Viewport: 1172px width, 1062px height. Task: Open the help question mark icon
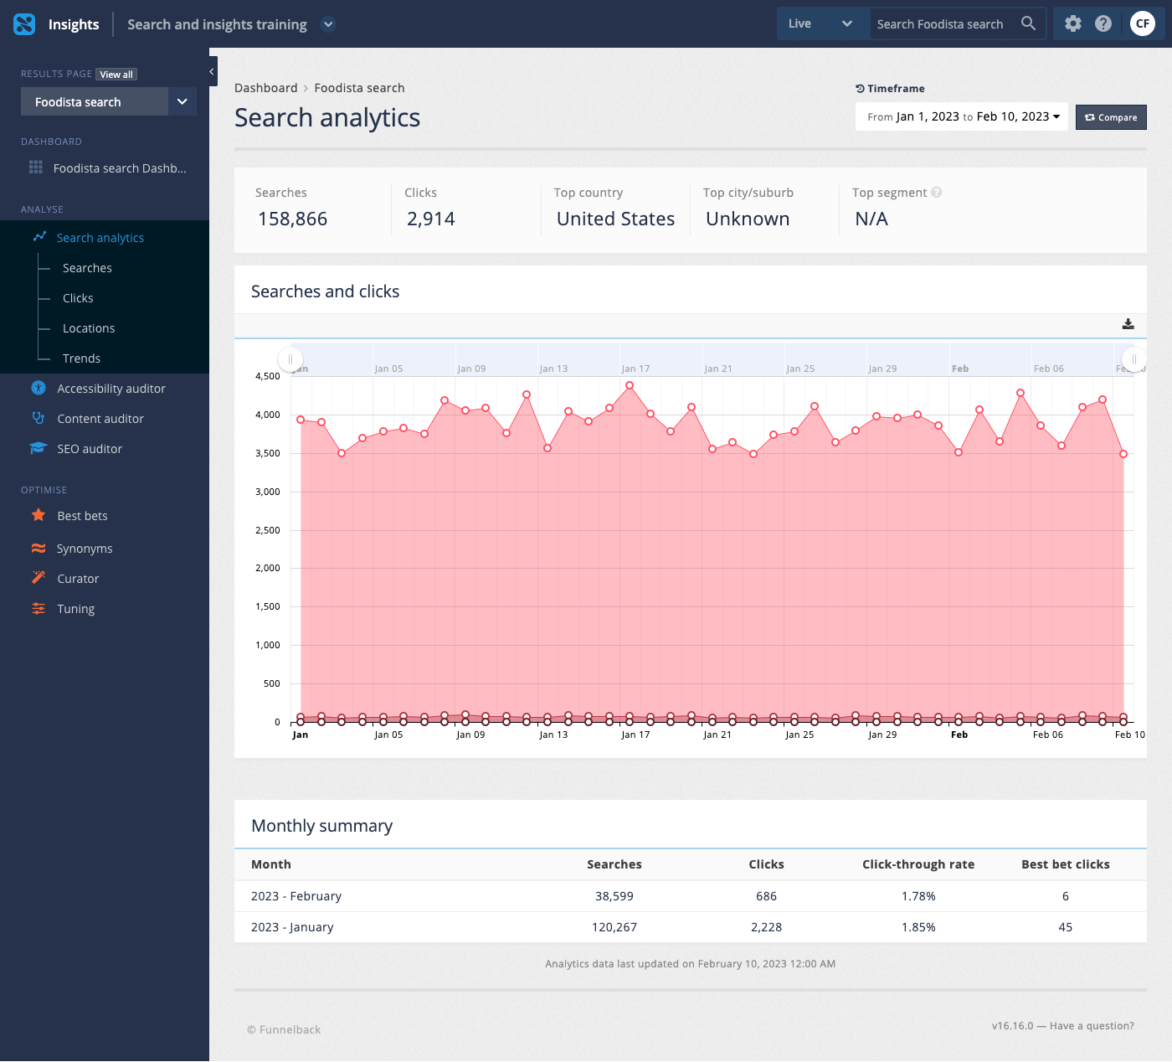(x=1103, y=23)
